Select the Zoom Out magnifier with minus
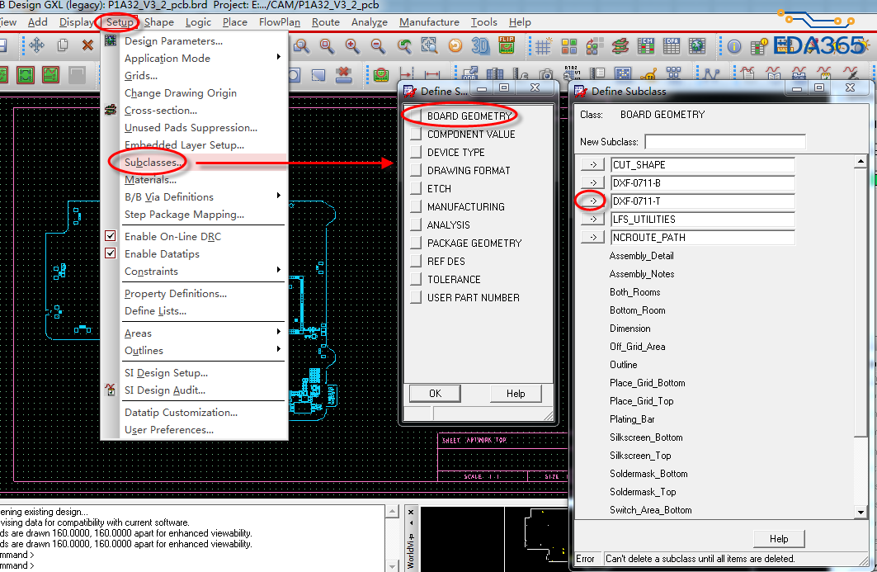 click(x=378, y=46)
